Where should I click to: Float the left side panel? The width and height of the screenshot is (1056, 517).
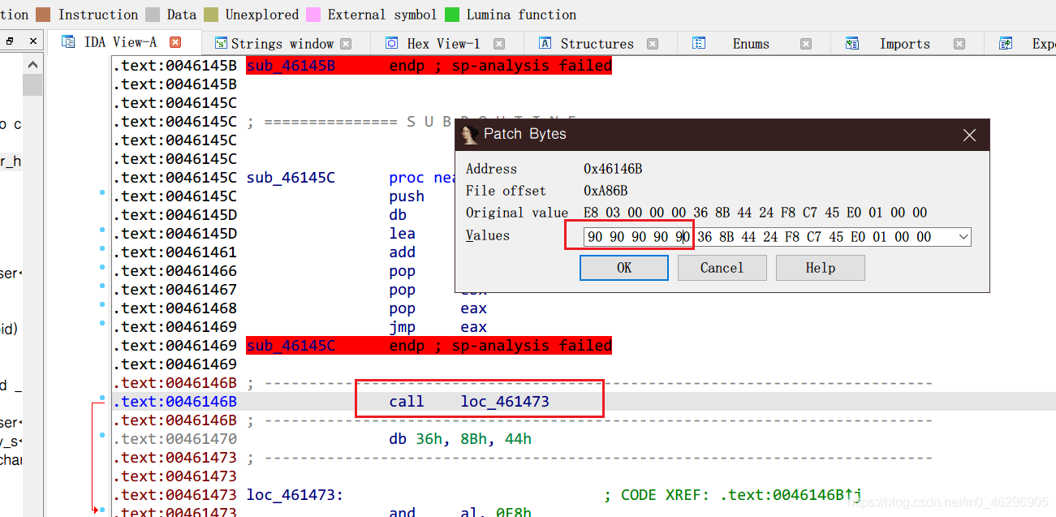click(x=10, y=41)
